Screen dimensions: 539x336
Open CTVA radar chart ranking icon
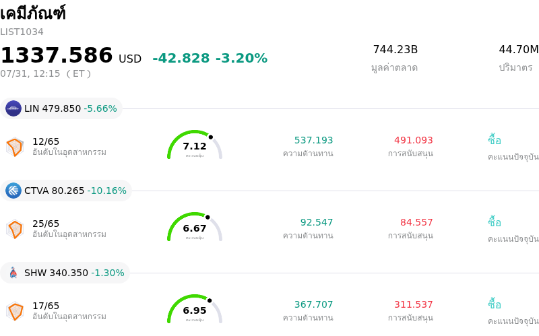point(15,229)
